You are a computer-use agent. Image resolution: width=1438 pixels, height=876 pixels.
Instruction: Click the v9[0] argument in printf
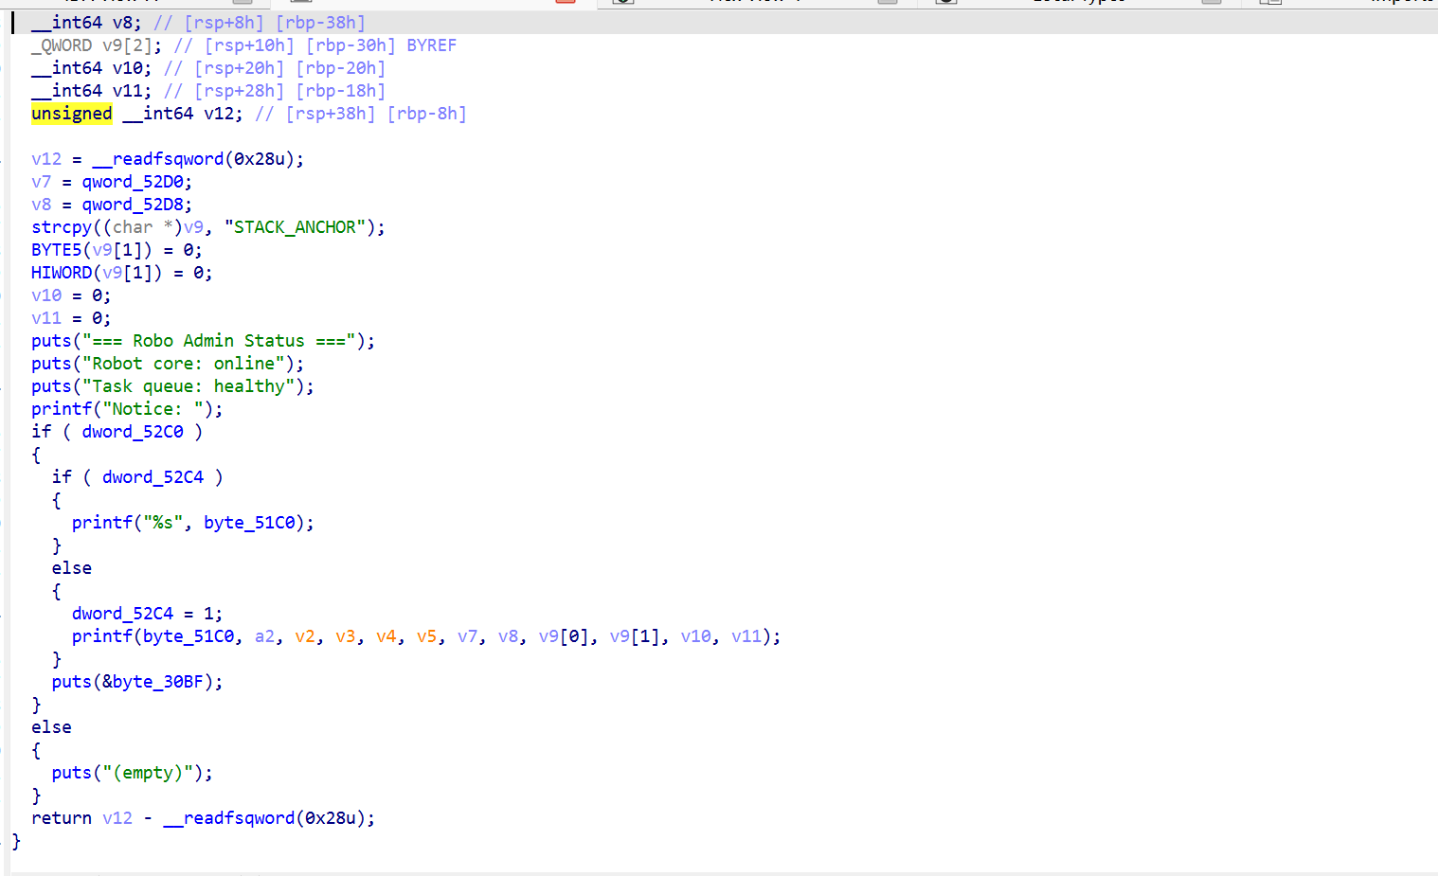564,636
